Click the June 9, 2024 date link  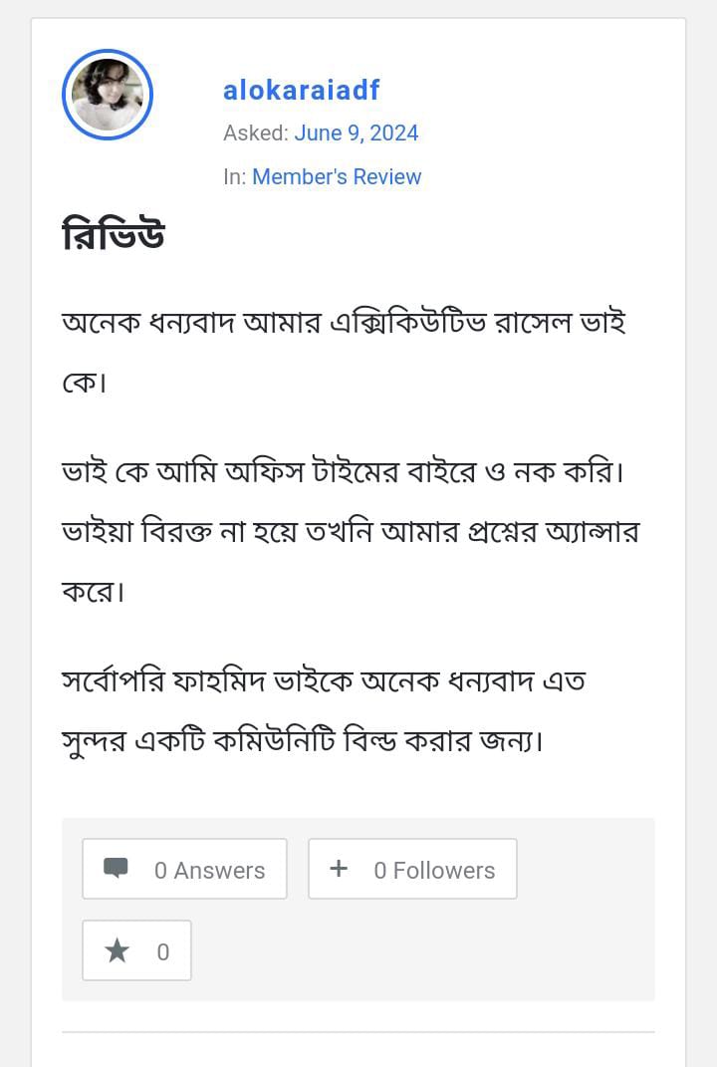[356, 133]
